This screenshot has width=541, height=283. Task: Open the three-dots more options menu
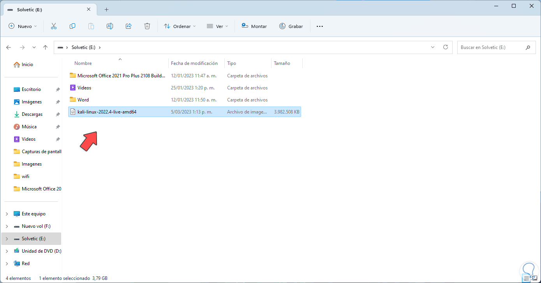(x=320, y=26)
